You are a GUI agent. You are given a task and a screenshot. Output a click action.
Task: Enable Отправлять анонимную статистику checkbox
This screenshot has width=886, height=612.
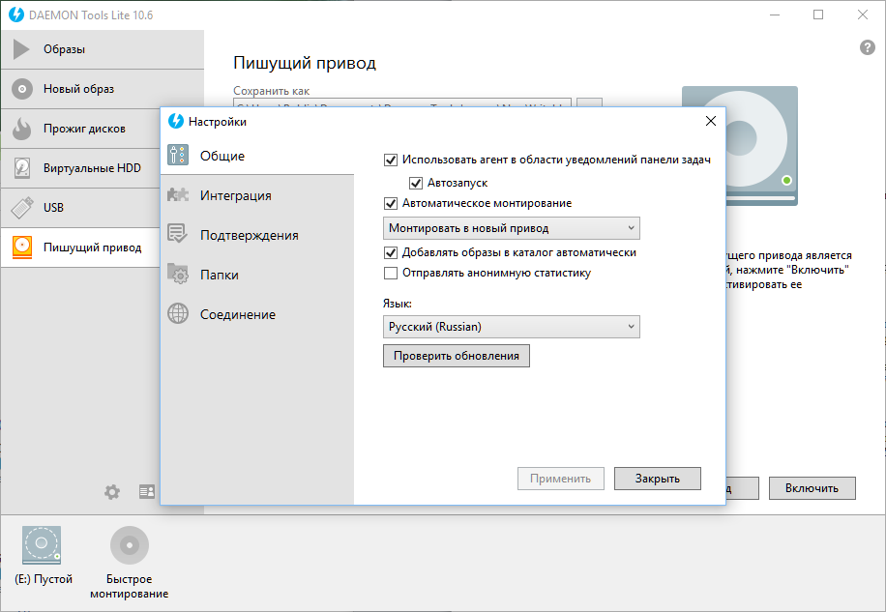pyautogui.click(x=391, y=274)
